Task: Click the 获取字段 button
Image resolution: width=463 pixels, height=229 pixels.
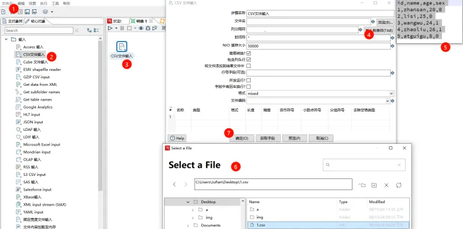Action: pyautogui.click(x=267, y=138)
